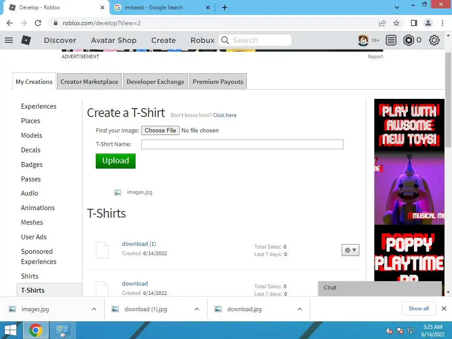
Task: Report the advertisement
Action: point(375,56)
